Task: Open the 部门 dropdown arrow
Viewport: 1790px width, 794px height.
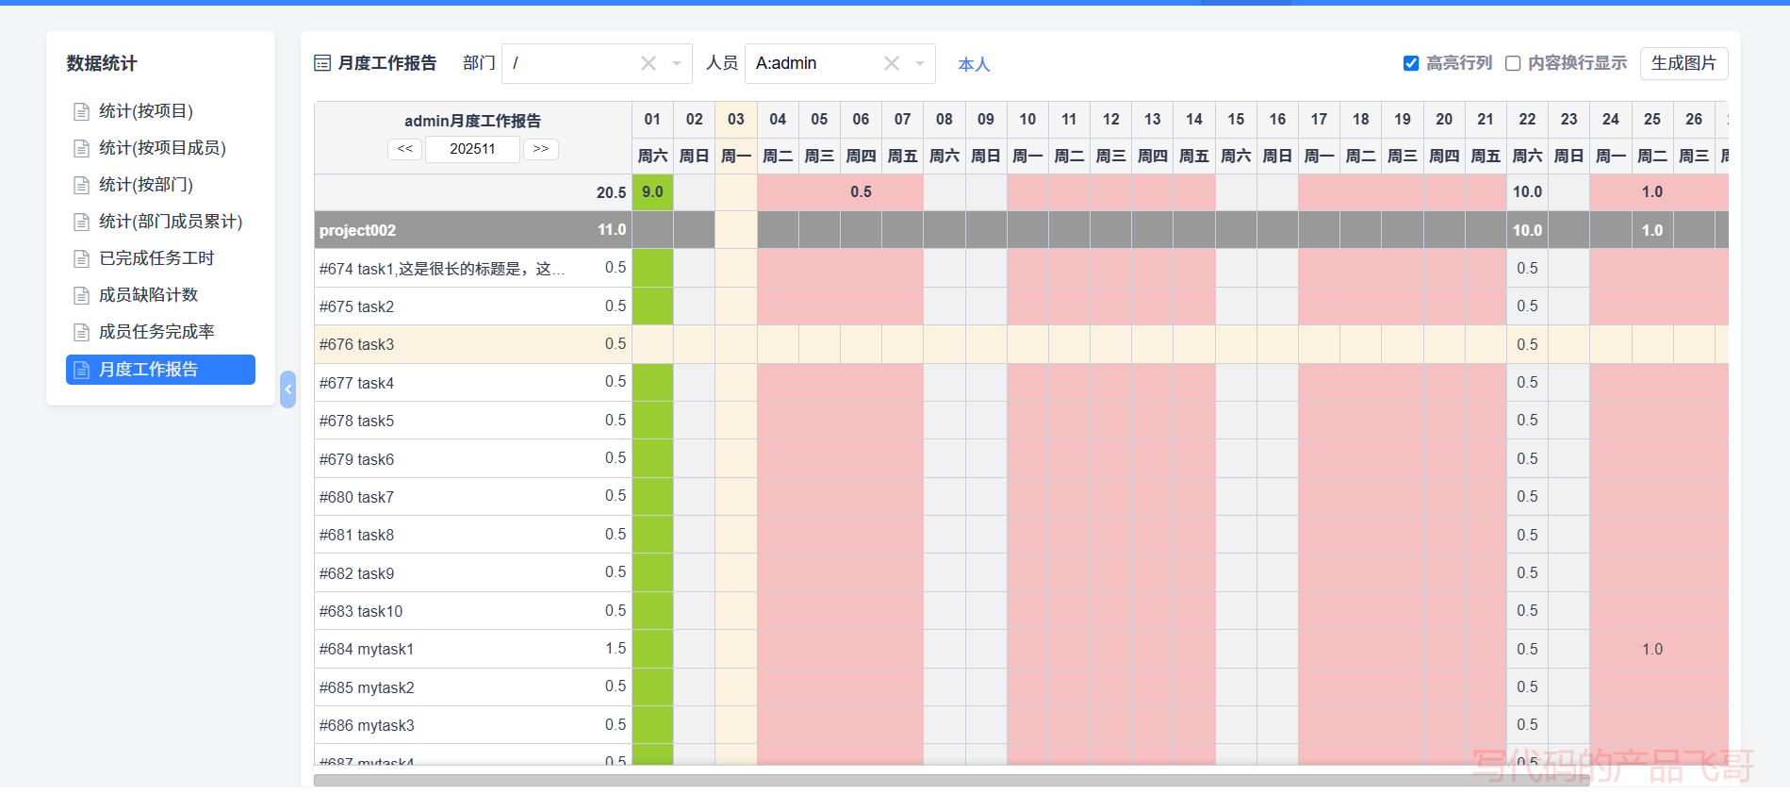Action: (677, 63)
